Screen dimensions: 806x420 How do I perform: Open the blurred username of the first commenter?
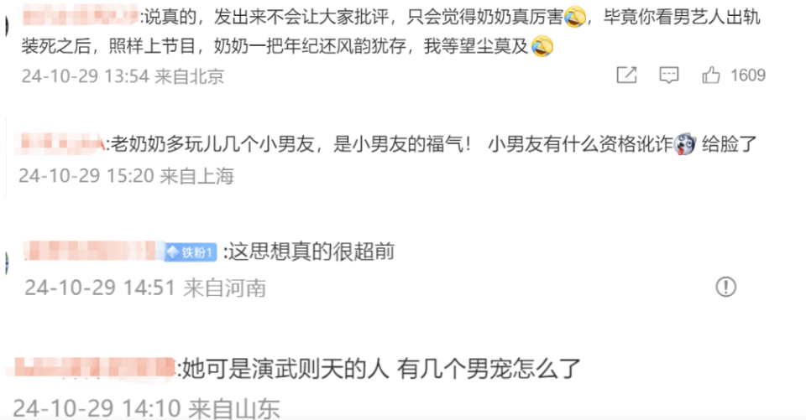click(x=81, y=15)
